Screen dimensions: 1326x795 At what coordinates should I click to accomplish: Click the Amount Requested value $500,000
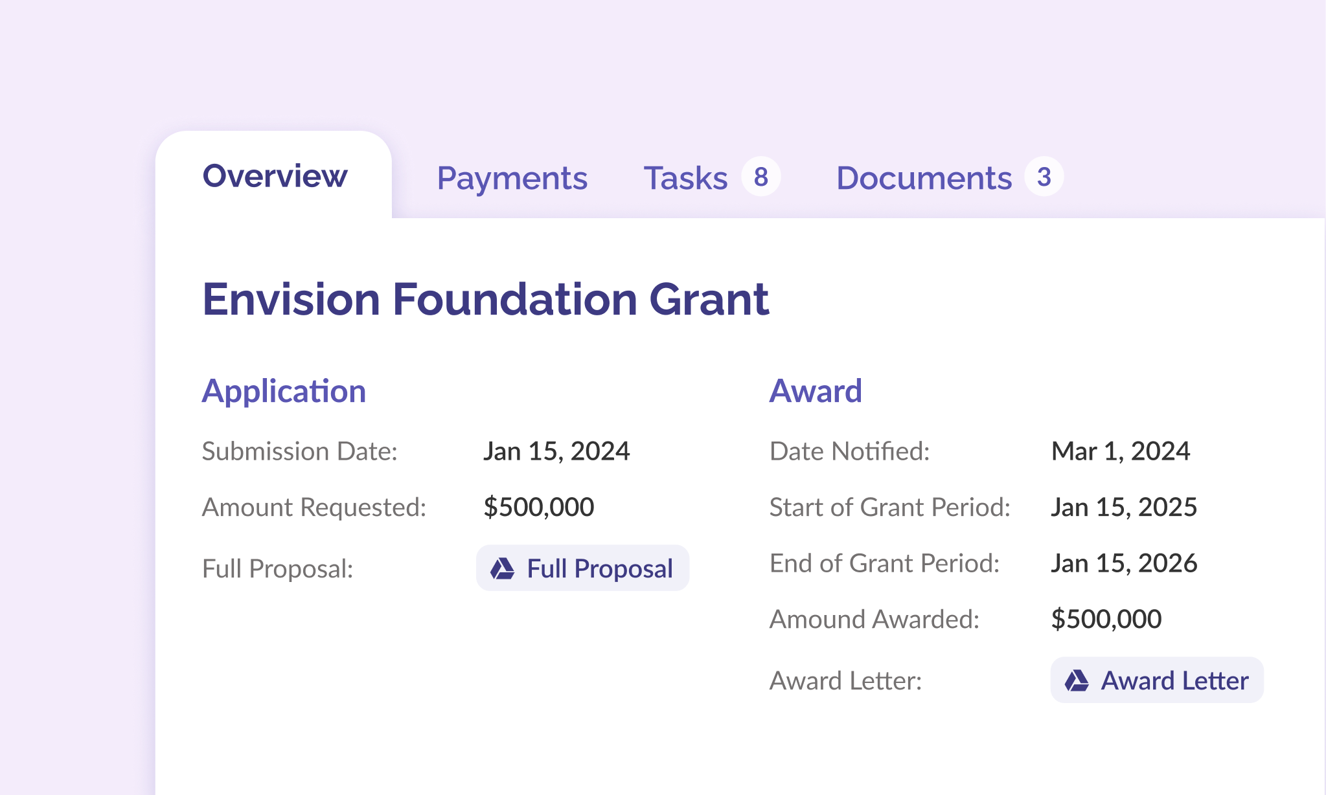[538, 507]
